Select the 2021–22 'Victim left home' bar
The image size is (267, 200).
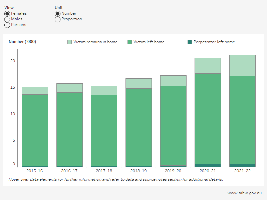[x=242, y=120]
